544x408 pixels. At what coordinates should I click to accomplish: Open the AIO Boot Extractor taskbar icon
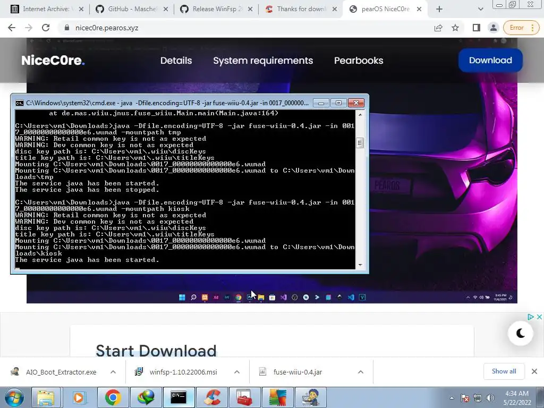310,397
